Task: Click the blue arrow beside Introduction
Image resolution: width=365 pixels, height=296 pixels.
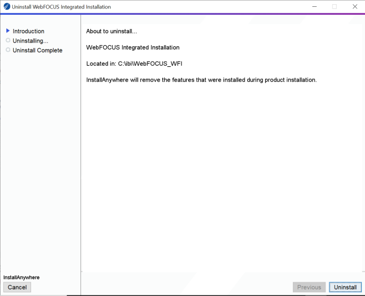Action: pyautogui.click(x=8, y=30)
